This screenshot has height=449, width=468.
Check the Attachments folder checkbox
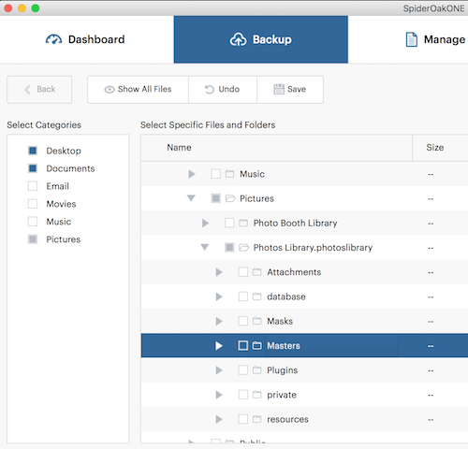pos(243,272)
